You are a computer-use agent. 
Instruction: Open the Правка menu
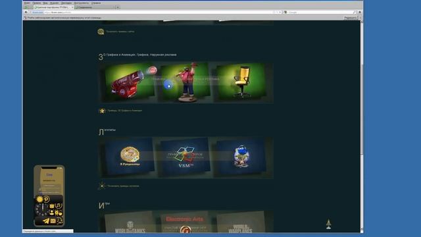coord(37,3)
